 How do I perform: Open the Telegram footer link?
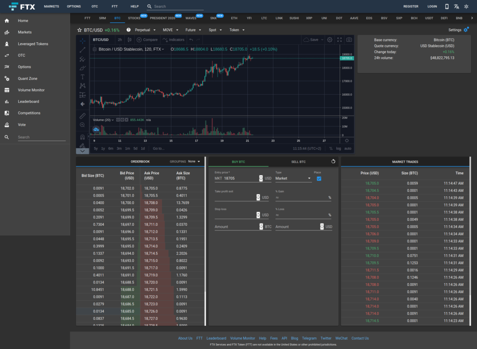pyautogui.click(x=309, y=338)
